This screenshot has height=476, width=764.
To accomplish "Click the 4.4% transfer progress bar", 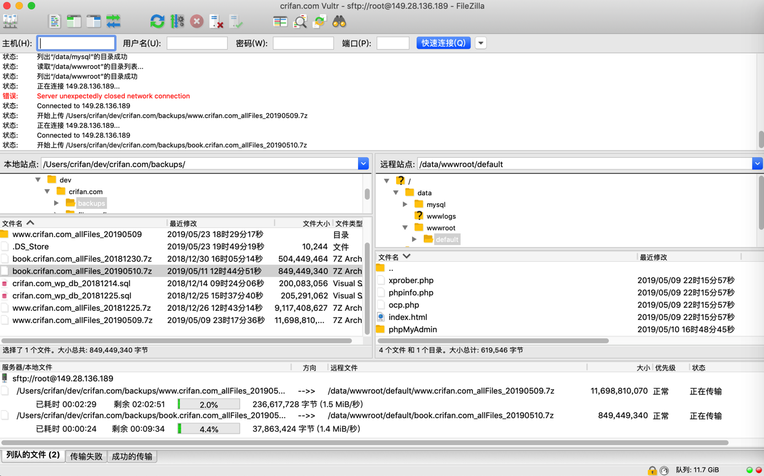I will [209, 429].
